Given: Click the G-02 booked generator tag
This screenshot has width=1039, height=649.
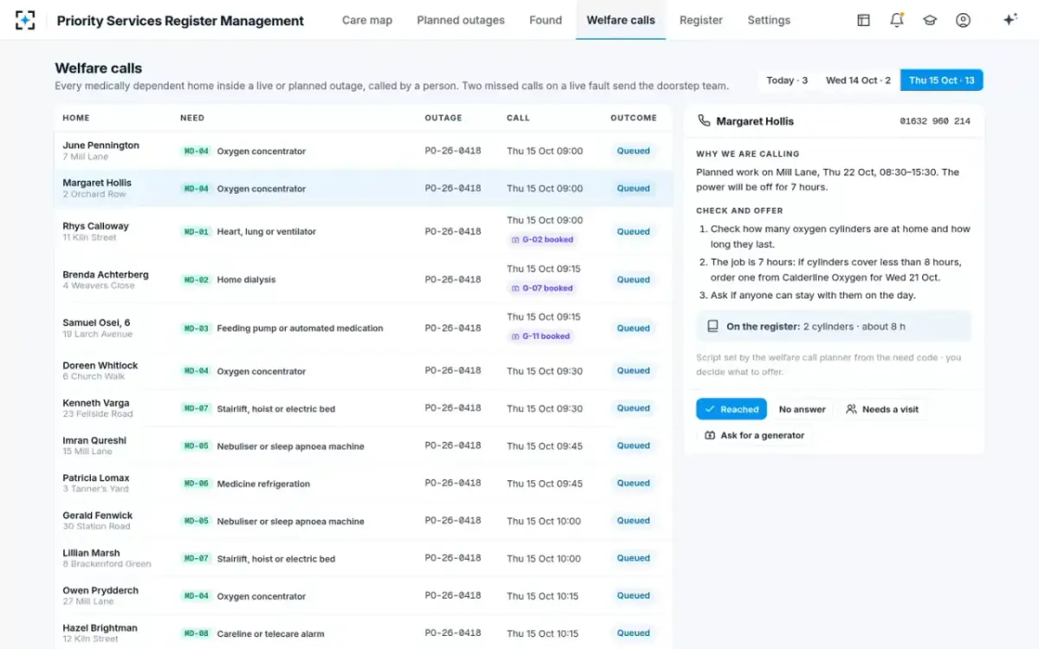Looking at the screenshot, I should (x=542, y=240).
